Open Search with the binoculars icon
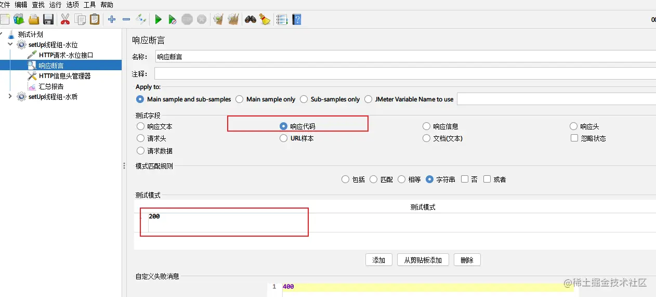656x297 pixels. coord(251,20)
